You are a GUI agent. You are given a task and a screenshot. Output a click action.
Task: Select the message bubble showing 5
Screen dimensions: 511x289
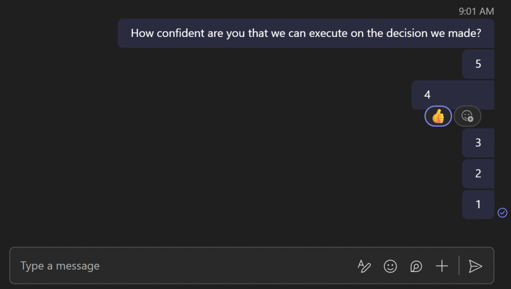[x=478, y=64]
